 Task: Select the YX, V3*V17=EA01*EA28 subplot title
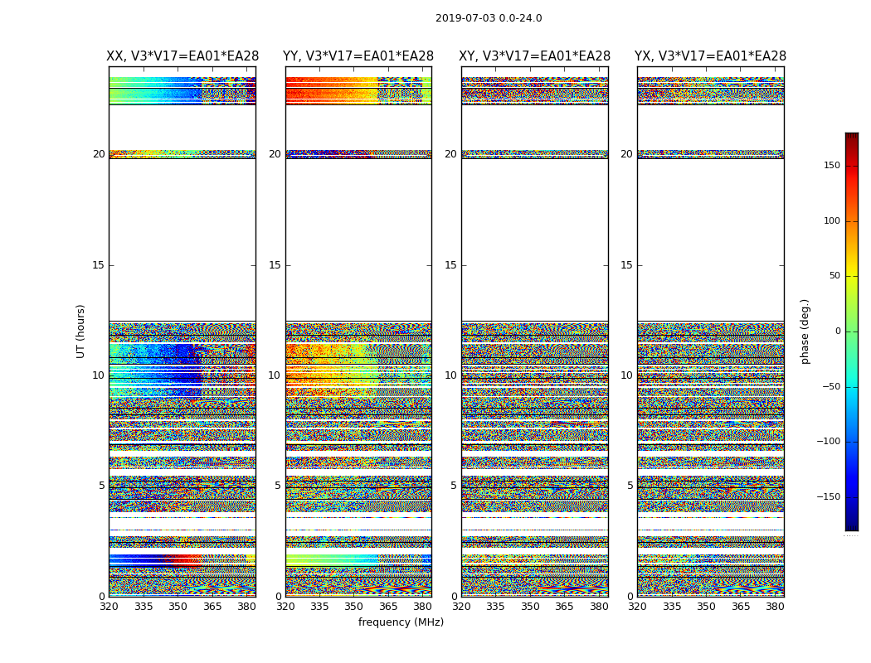coord(710,56)
